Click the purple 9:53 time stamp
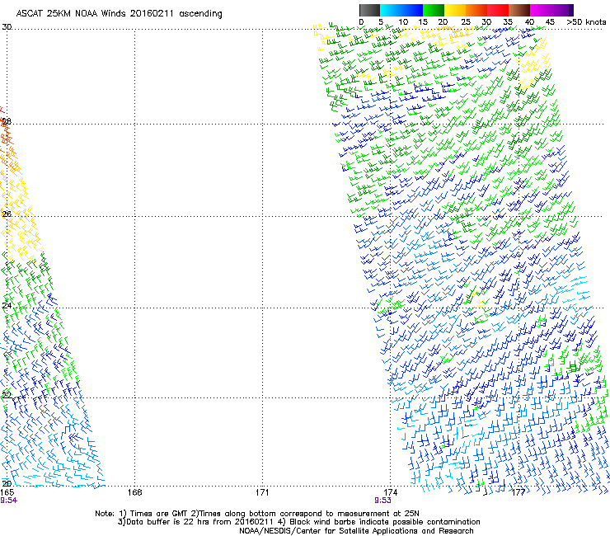610x536 pixels. [x=382, y=501]
